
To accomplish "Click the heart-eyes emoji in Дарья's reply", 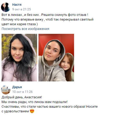I will tap(32, 111).
